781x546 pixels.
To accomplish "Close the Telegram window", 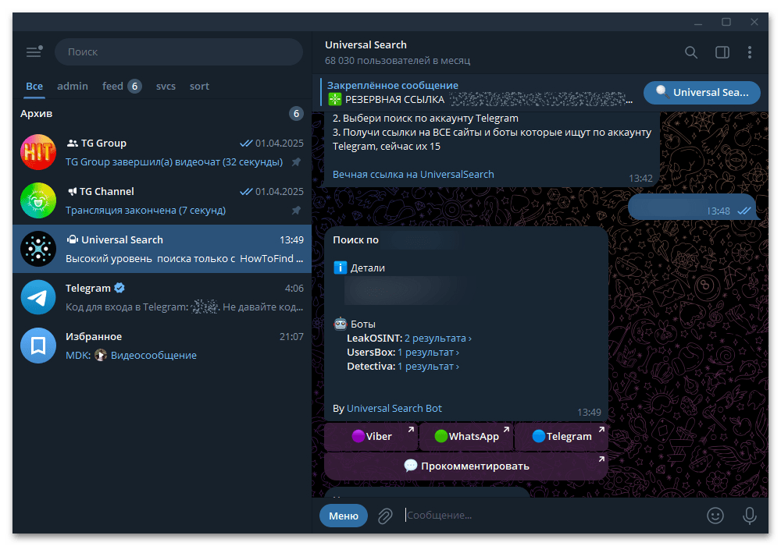I will click(754, 23).
